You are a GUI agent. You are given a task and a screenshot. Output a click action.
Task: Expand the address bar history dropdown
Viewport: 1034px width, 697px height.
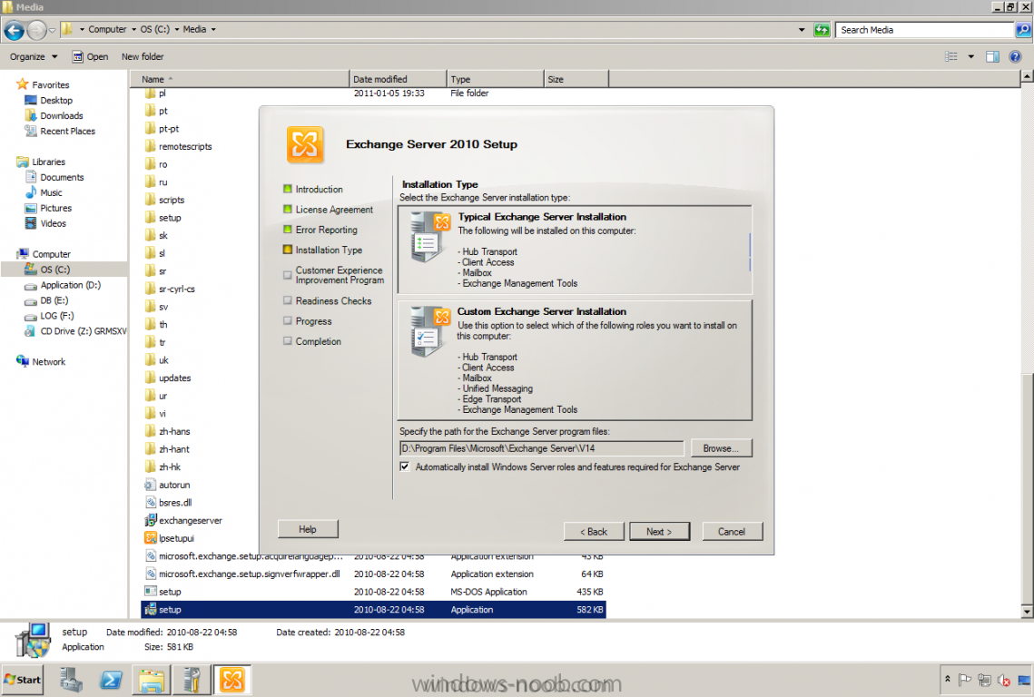point(802,30)
